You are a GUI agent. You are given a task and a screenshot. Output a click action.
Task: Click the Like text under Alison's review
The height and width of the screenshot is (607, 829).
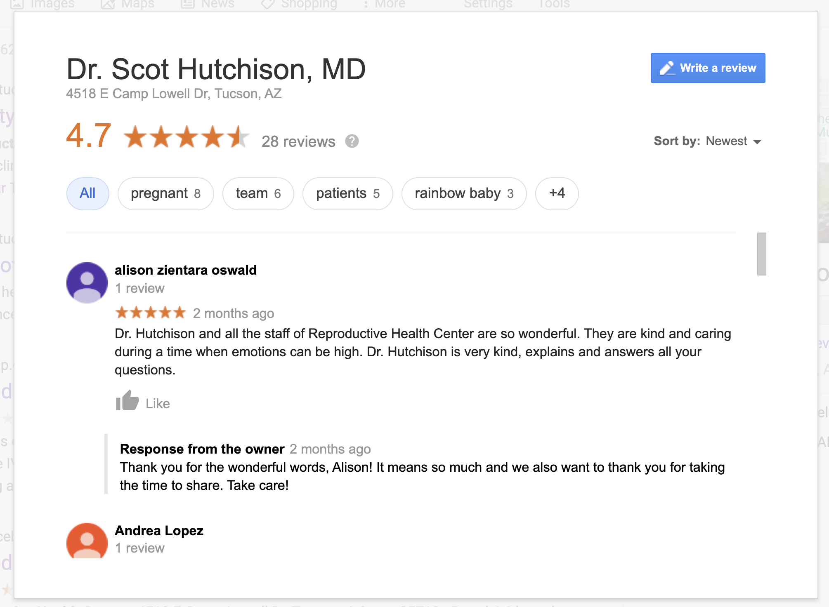(x=158, y=403)
